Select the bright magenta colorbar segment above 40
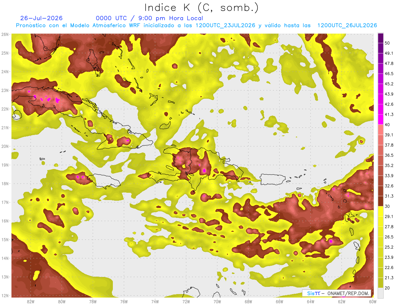 [380, 119]
